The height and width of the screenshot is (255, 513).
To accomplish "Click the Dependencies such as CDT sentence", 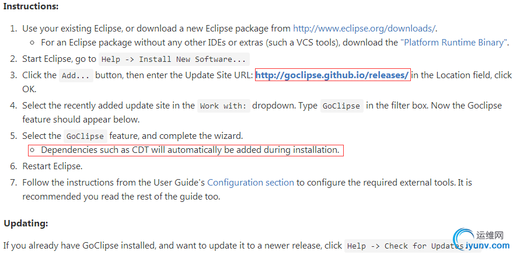I will point(190,150).
